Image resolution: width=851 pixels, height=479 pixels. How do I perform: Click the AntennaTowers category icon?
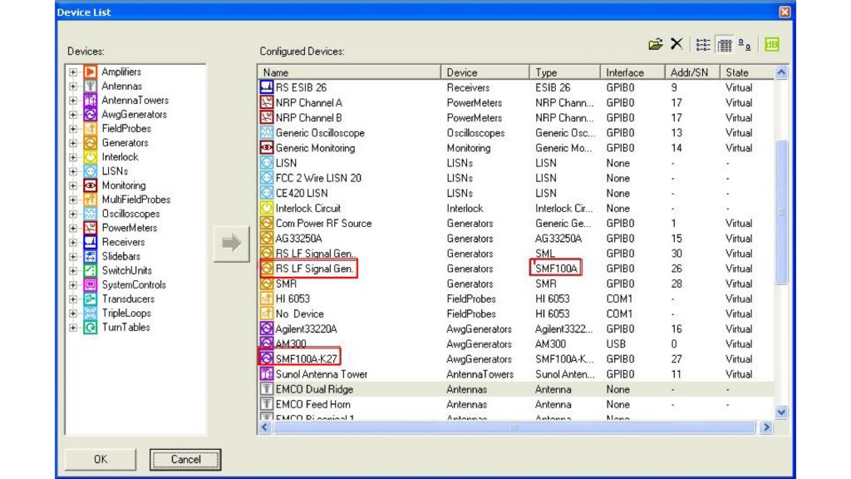[90, 100]
